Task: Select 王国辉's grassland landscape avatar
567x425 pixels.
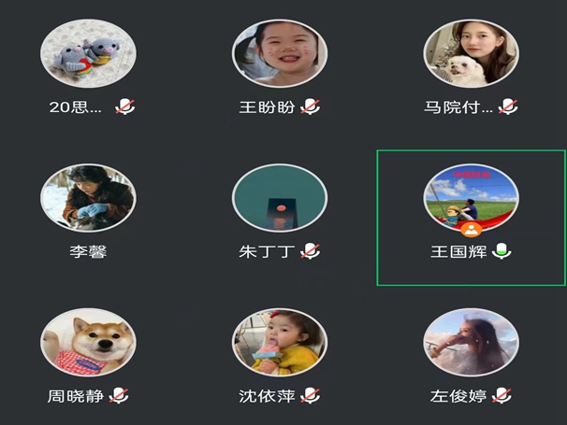Action: [471, 197]
